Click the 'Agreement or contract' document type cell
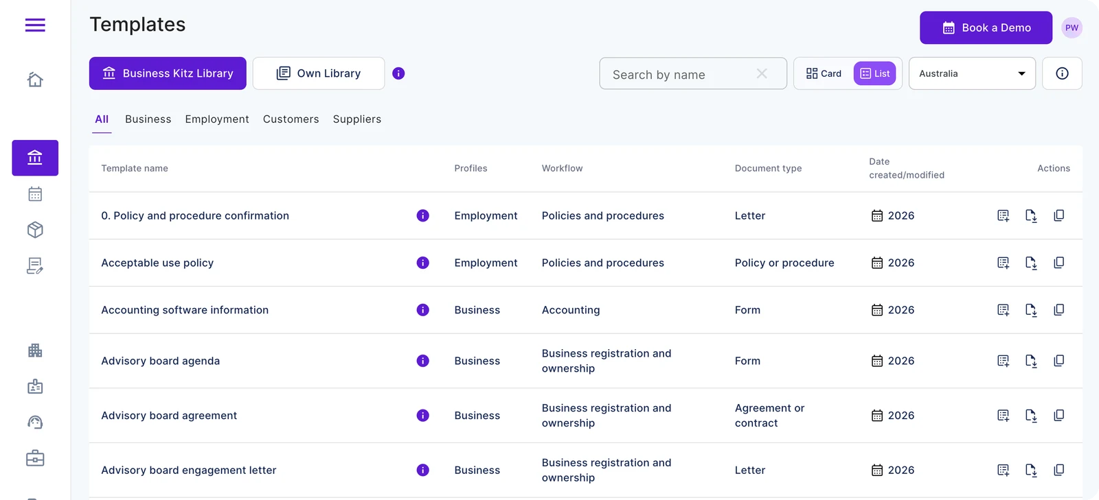 click(769, 416)
